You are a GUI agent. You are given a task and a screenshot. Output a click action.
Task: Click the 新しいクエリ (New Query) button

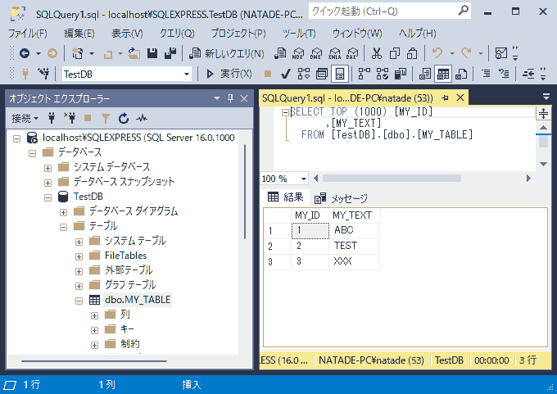coord(227,53)
